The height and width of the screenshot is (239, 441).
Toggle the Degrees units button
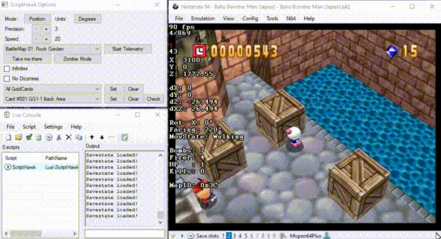(x=87, y=19)
